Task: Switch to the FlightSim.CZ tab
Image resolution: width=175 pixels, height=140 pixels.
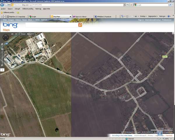Action: pyautogui.click(x=17, y=17)
